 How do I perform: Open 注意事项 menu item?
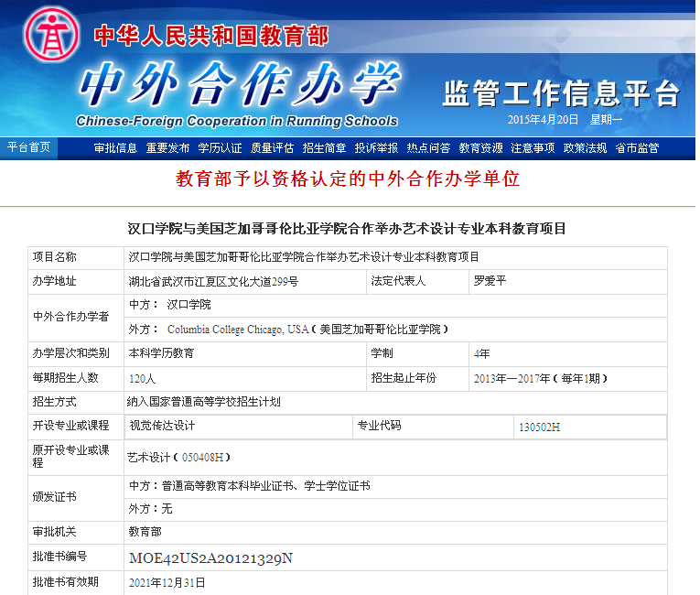(x=533, y=148)
